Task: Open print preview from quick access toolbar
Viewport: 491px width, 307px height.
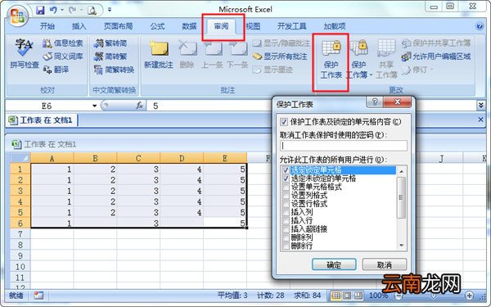Action: [x=92, y=11]
